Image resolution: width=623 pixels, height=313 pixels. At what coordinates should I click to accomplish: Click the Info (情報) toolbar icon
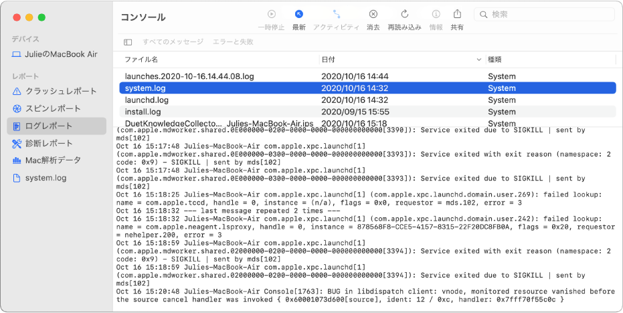coord(436,14)
